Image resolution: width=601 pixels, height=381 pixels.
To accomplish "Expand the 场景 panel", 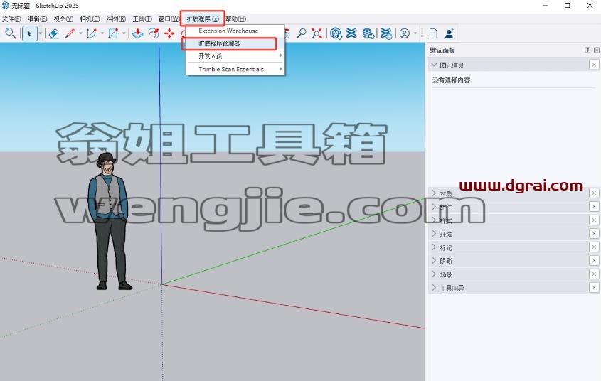I will [434, 274].
